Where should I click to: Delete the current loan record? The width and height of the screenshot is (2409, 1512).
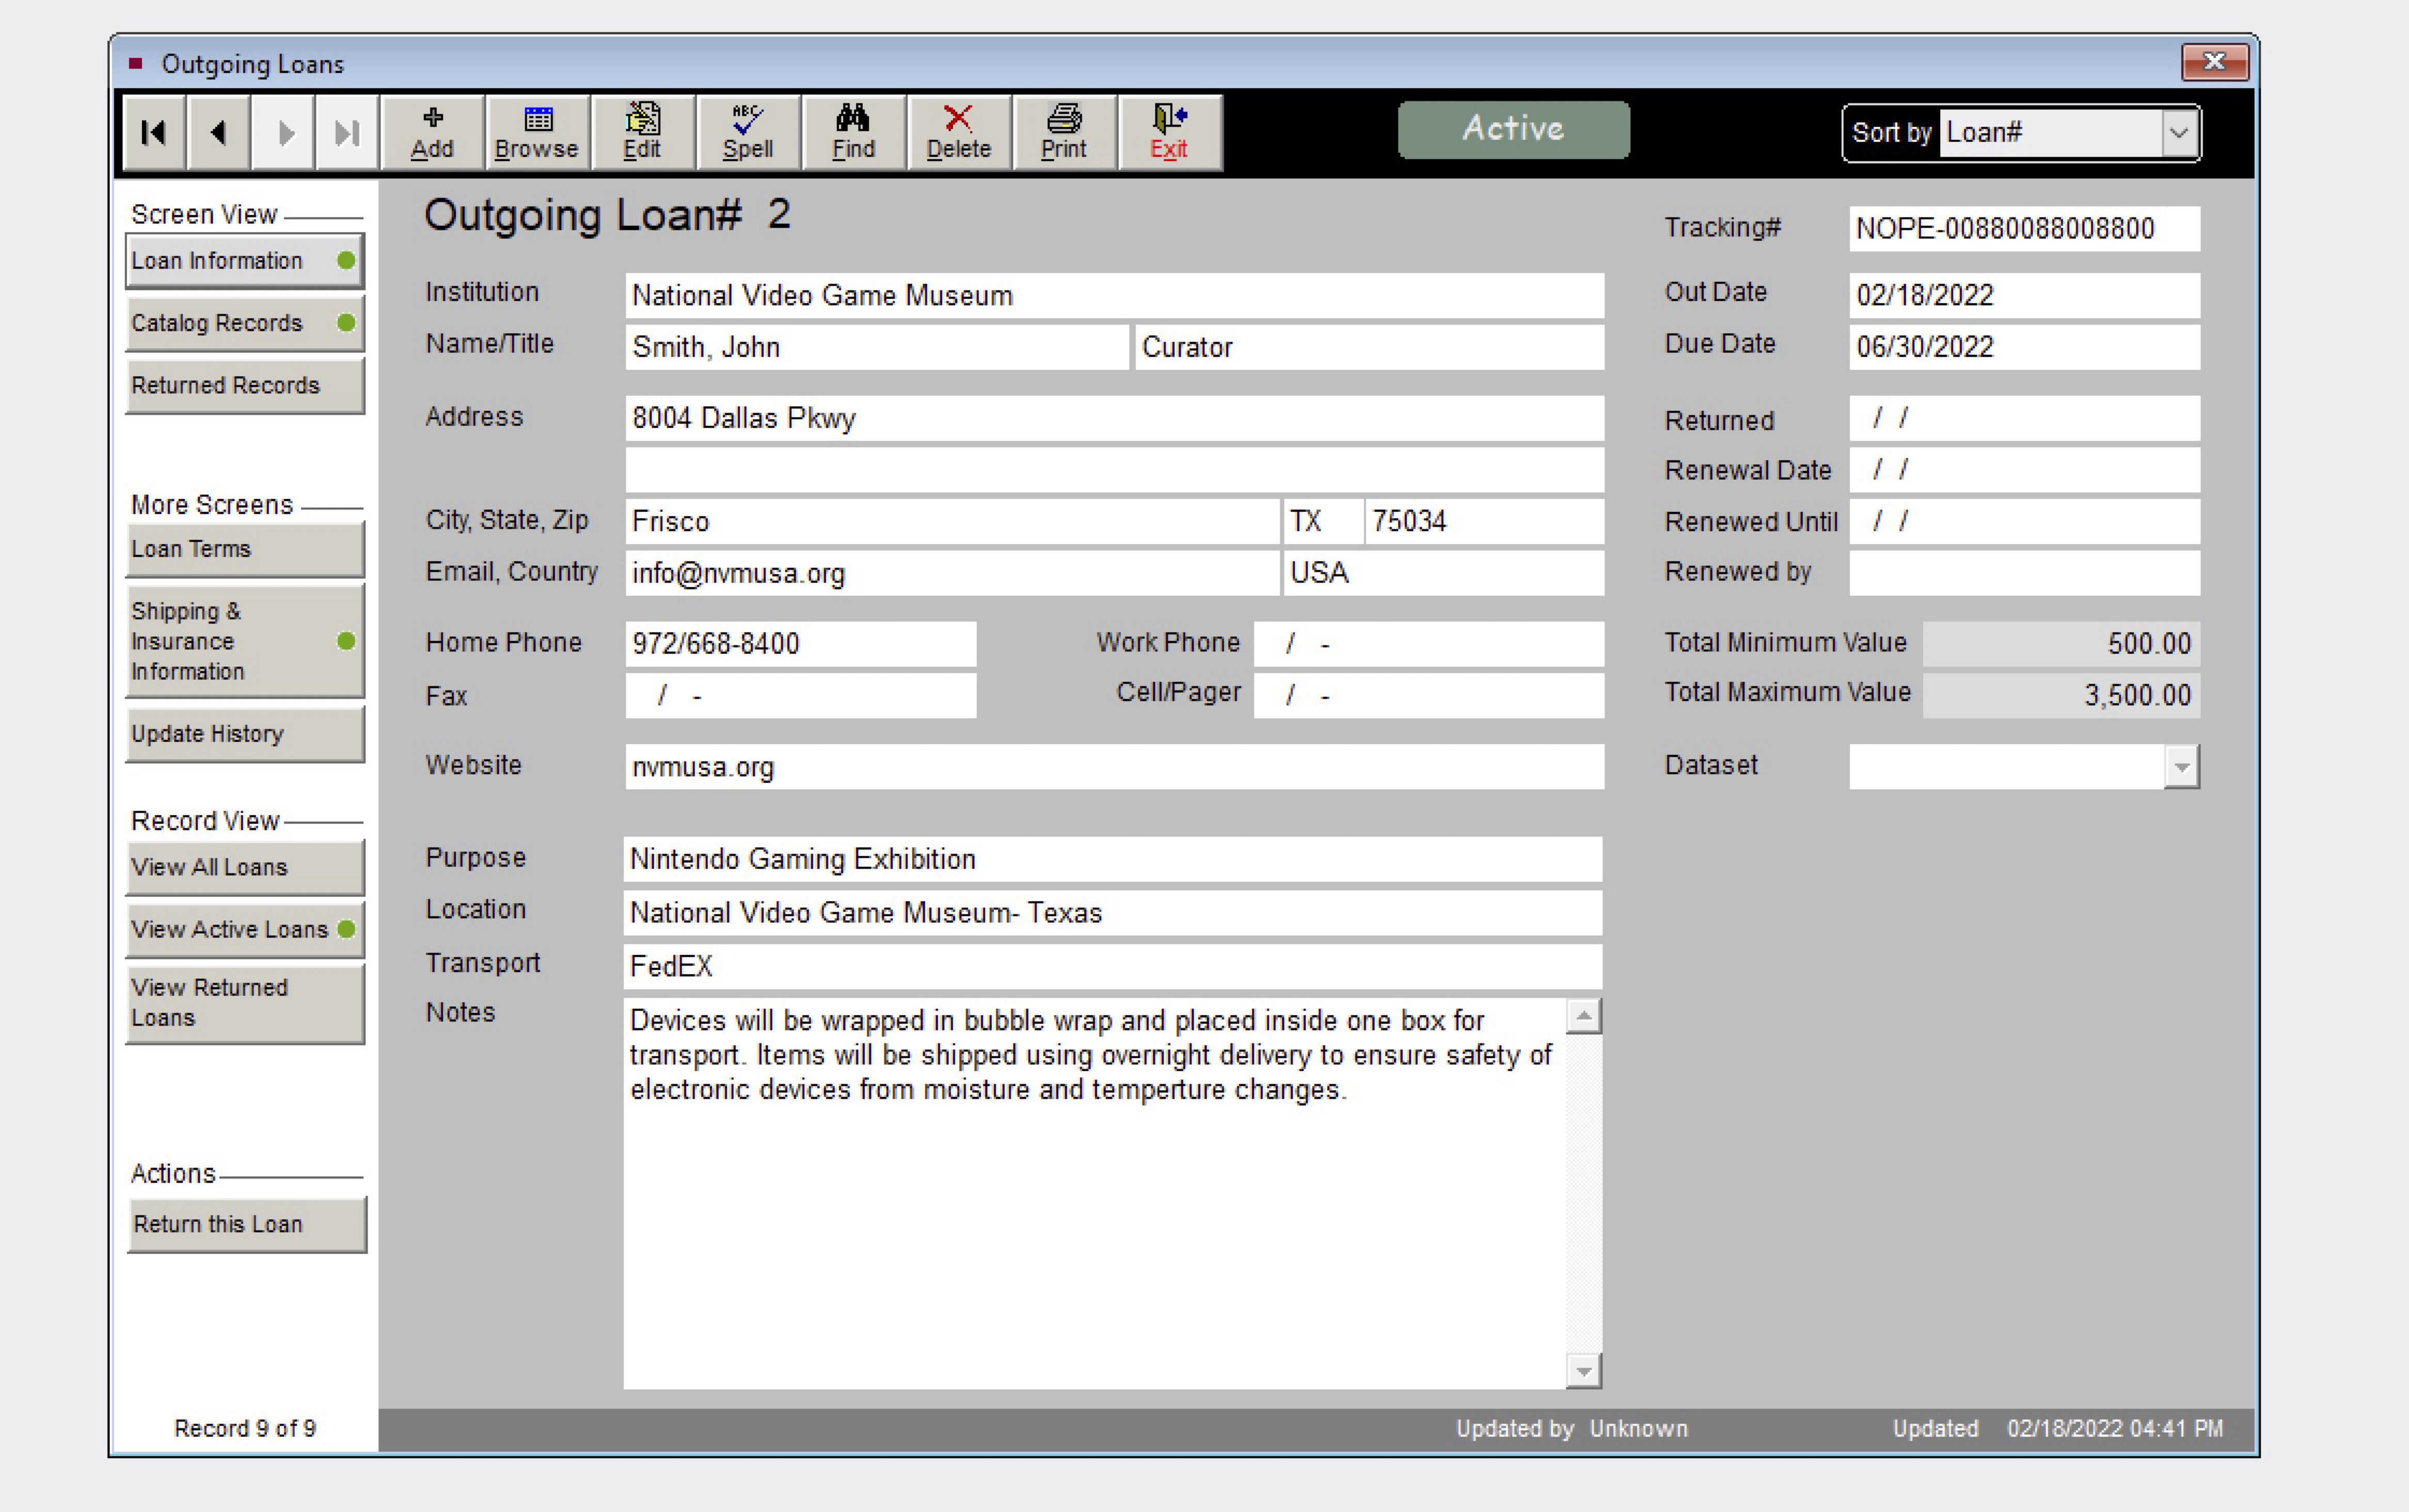tap(958, 133)
